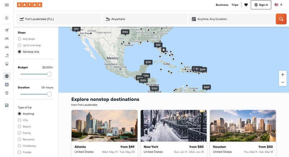Open the Atlanta destination card

pyautogui.click(x=104, y=132)
